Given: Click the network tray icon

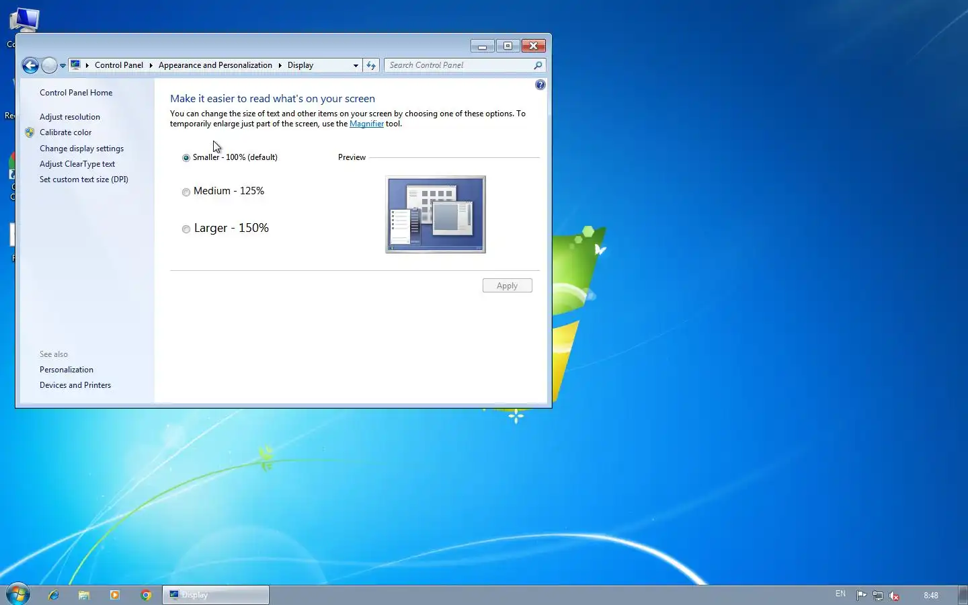Looking at the screenshot, I should coord(878,596).
